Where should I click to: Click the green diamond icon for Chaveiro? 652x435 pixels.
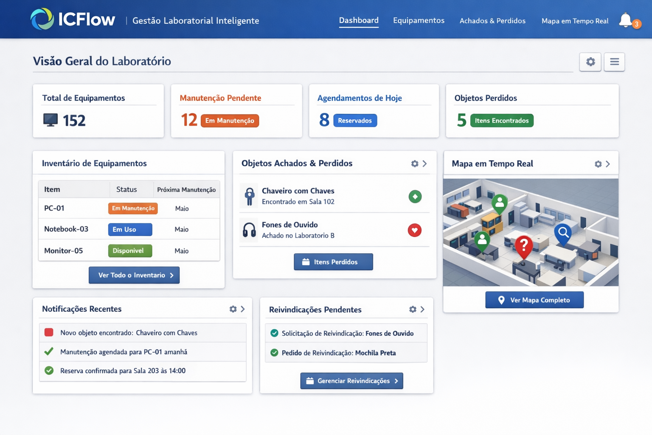(415, 196)
